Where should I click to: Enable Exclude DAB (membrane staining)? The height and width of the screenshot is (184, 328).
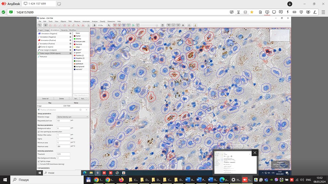pyautogui.click(x=39, y=164)
